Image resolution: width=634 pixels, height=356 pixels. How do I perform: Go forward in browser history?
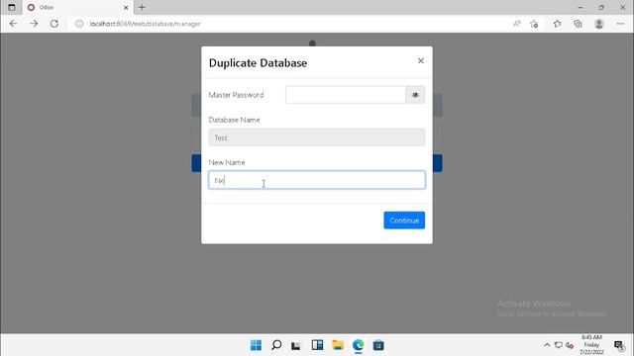[x=34, y=24]
